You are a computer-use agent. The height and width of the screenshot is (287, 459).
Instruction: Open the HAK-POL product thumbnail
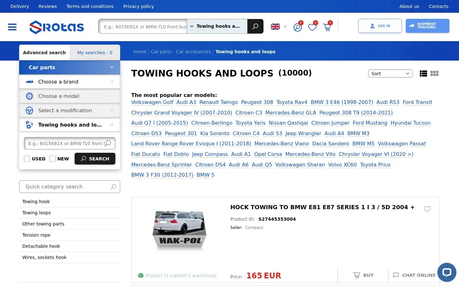click(180, 230)
